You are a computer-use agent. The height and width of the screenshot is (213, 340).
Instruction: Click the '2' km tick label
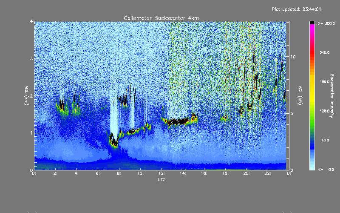31,95
